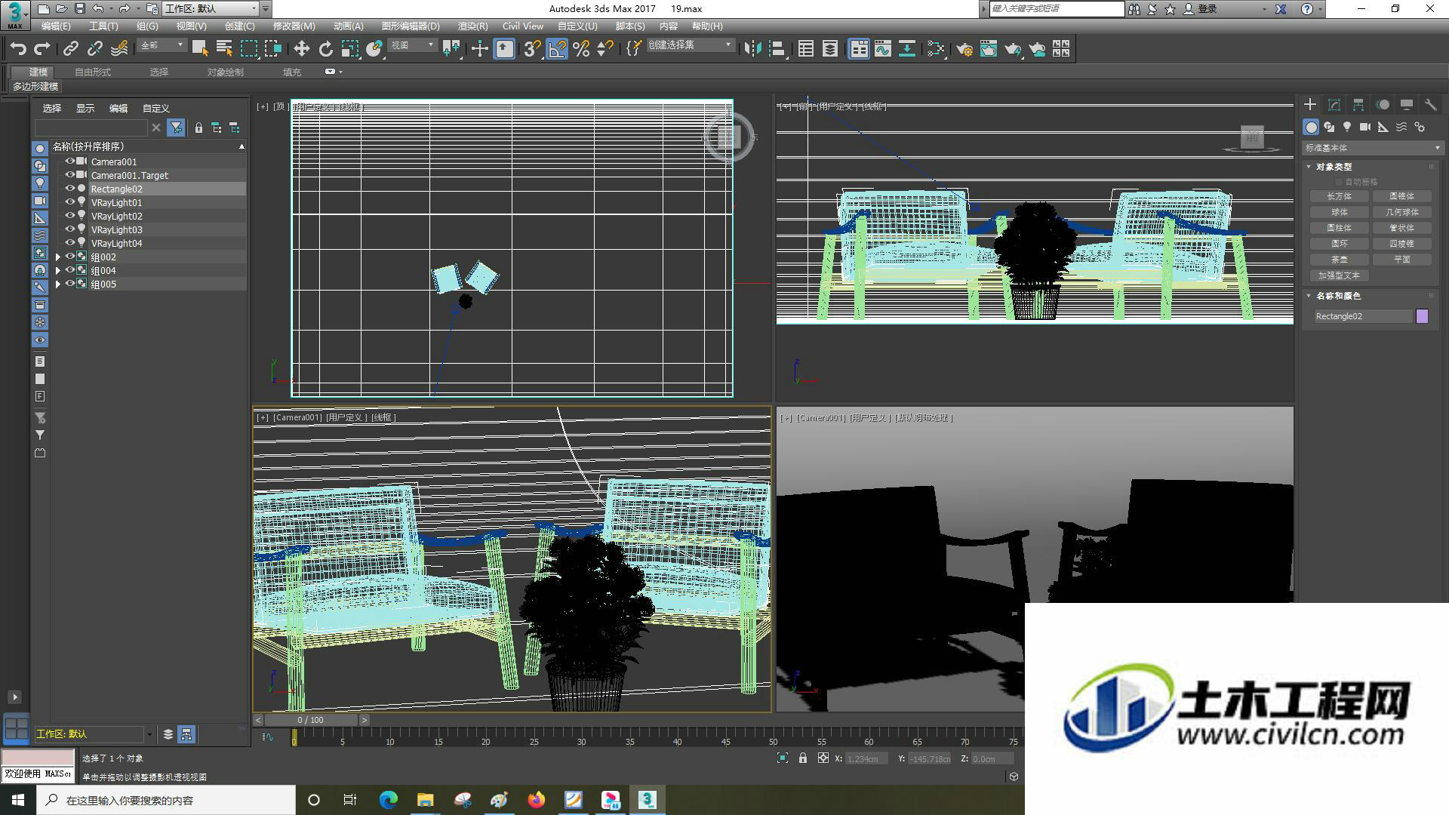This screenshot has width=1449, height=815.
Task: Hide VRayLight01 using its eye icon
Action: (x=70, y=202)
